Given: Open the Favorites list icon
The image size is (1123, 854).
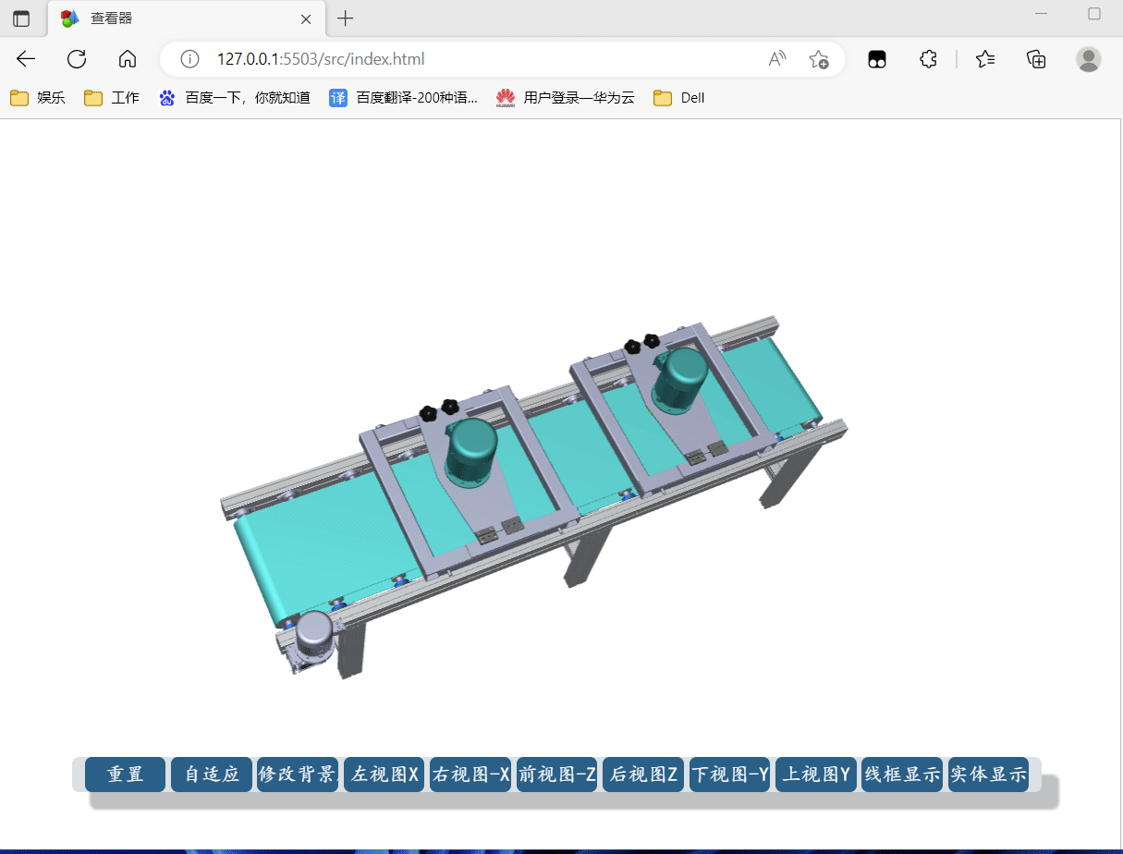Looking at the screenshot, I should click(985, 59).
